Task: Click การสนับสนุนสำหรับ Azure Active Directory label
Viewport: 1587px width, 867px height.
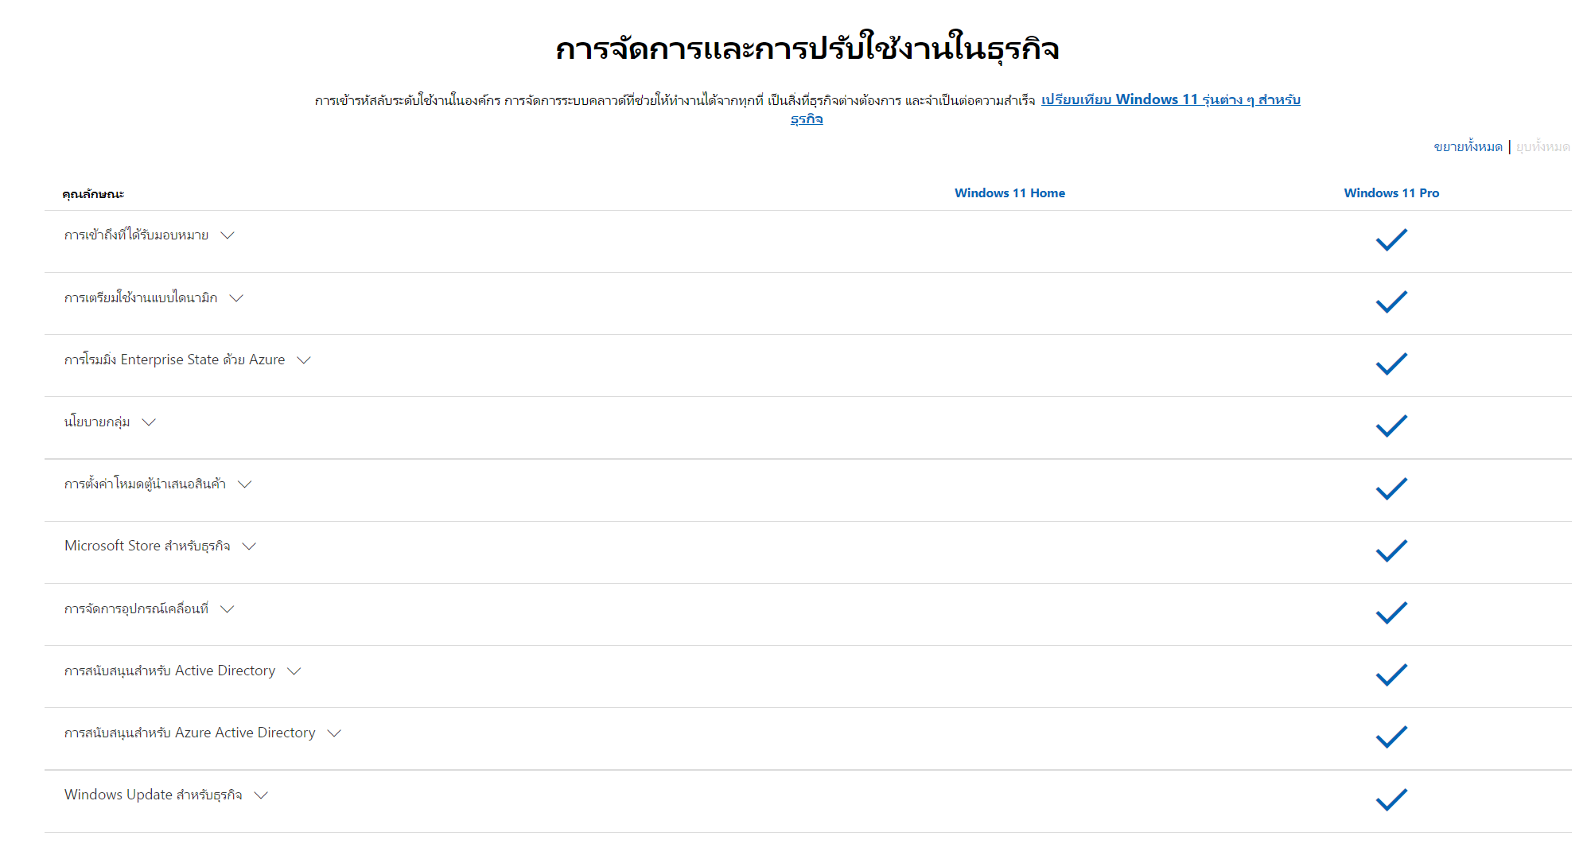Action: (x=189, y=733)
